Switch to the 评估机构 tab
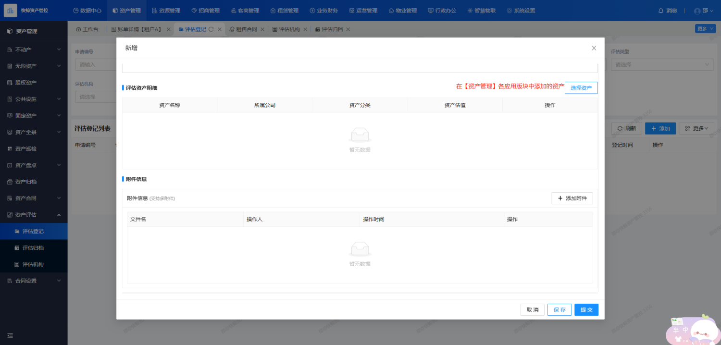 pos(286,29)
